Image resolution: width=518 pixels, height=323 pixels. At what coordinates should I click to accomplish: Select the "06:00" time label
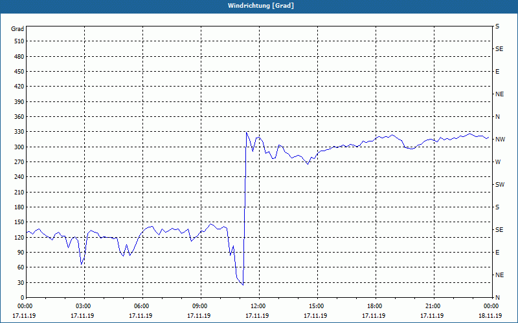pos(142,306)
